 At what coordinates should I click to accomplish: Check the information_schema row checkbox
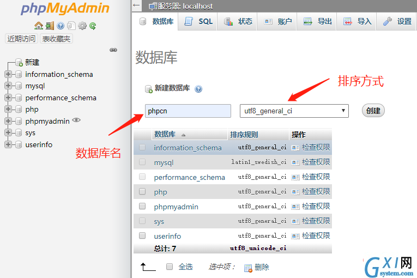pyautogui.click(x=142, y=147)
